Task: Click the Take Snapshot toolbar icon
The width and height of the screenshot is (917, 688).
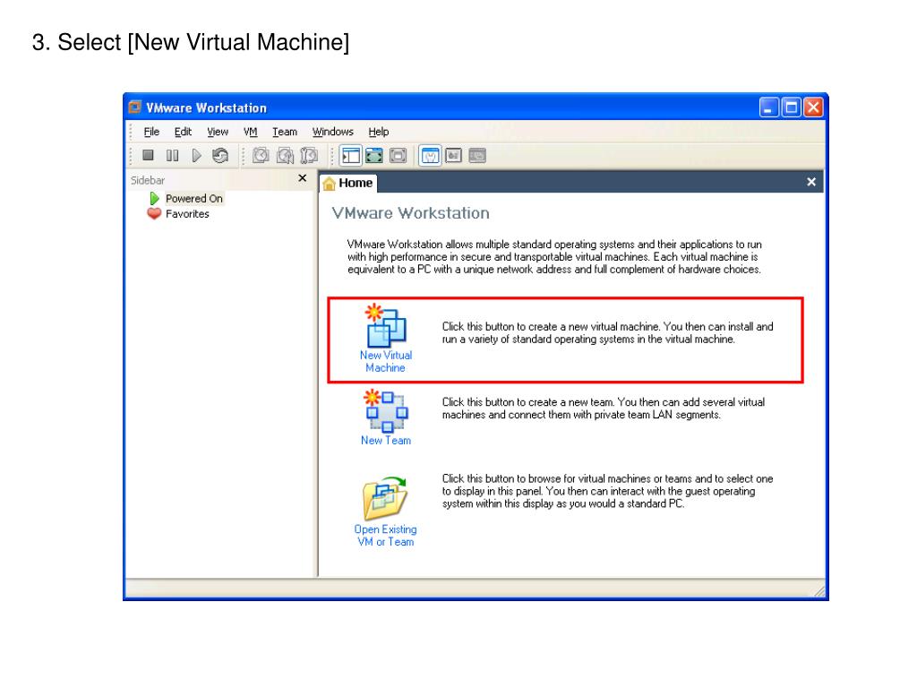Action: [261, 155]
